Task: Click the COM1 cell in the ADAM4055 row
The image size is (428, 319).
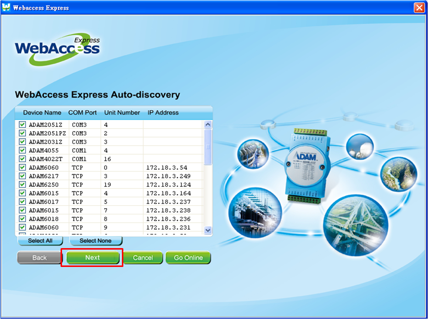Action: (79, 150)
